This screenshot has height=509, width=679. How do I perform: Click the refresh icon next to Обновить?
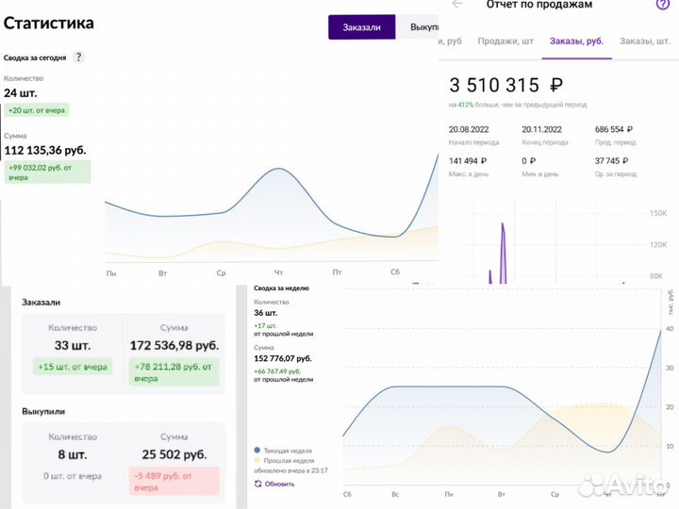coord(258,484)
